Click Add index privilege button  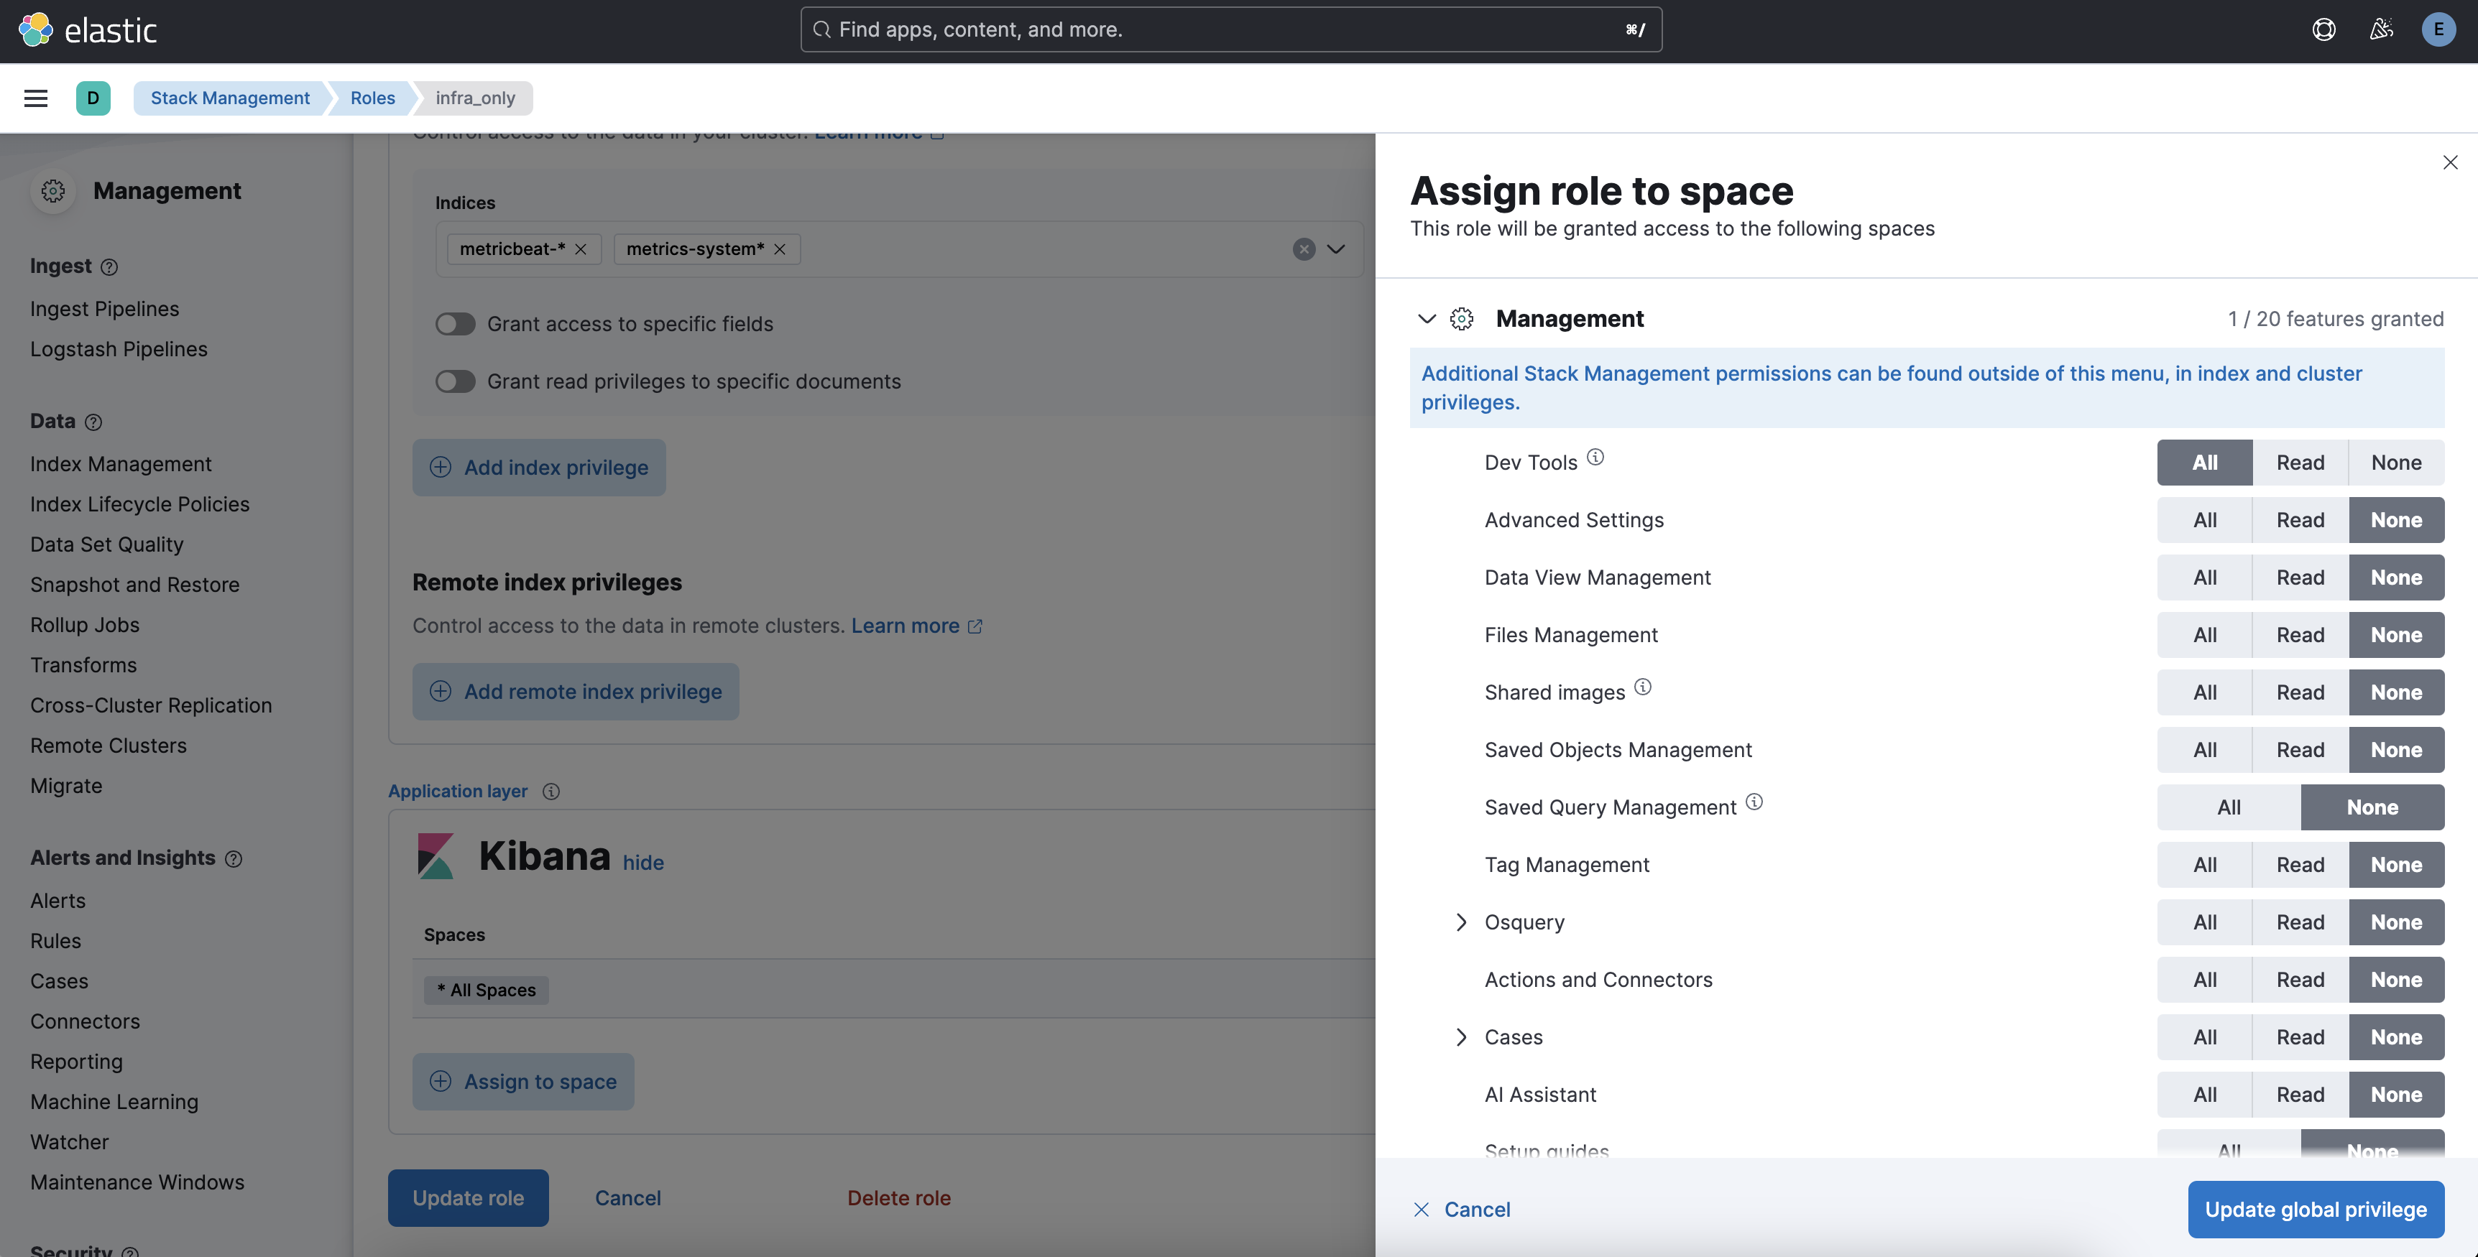(x=539, y=468)
